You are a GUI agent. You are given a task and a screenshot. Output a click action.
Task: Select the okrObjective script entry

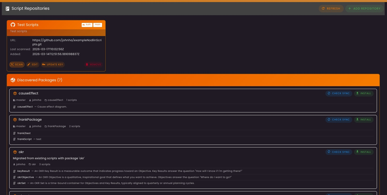pos(26,177)
